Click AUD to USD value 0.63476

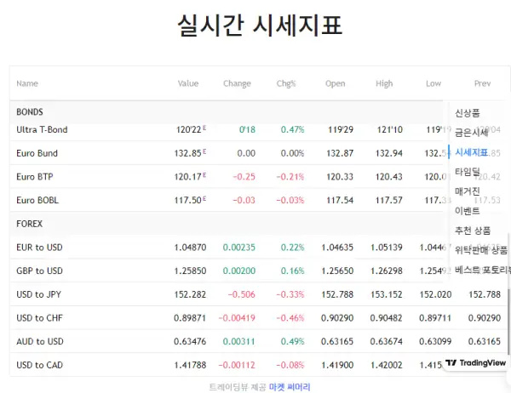(190, 342)
